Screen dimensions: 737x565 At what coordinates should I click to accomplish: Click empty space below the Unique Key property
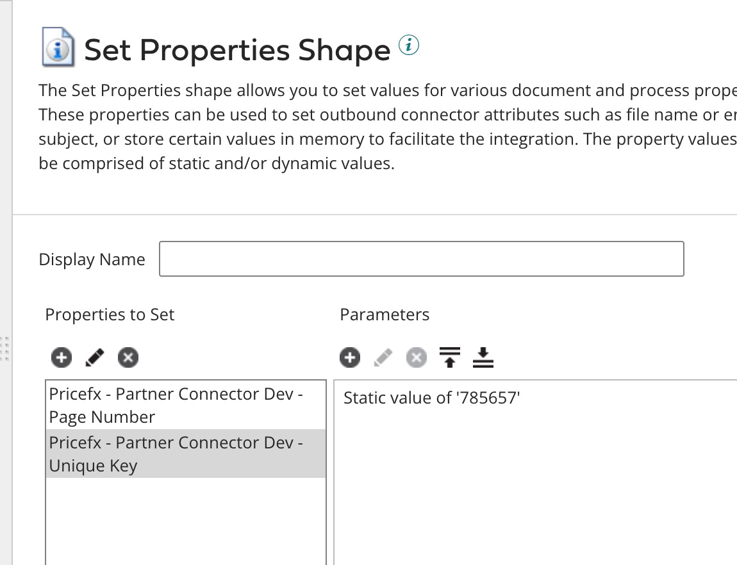click(185, 519)
